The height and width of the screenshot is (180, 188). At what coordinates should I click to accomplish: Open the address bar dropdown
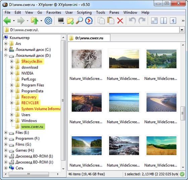(x=182, y=30)
